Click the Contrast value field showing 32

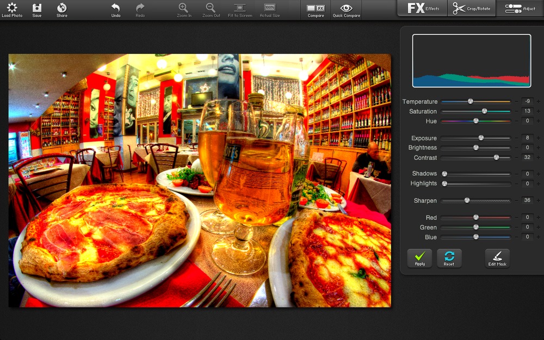click(527, 158)
